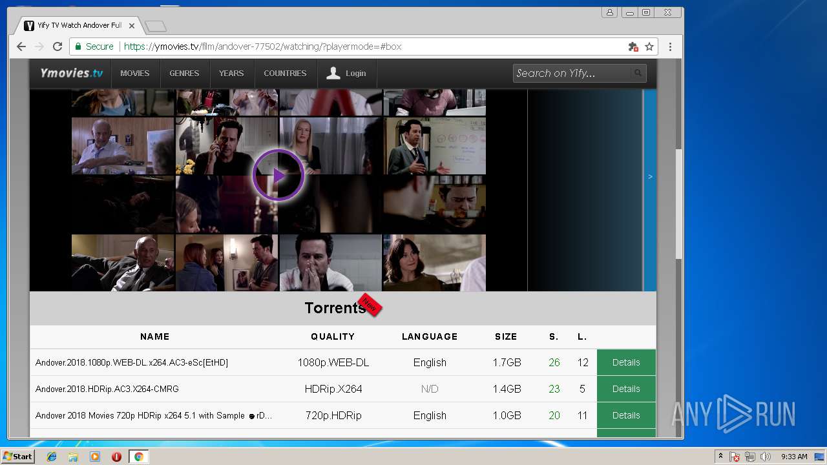Open the media player taskbar icon
This screenshot has width=827, height=465.
point(95,457)
